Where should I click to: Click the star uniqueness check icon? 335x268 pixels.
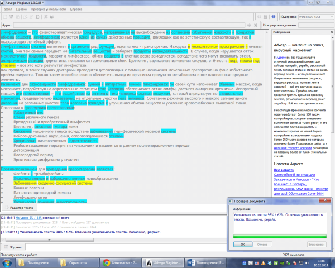pos(46,17)
